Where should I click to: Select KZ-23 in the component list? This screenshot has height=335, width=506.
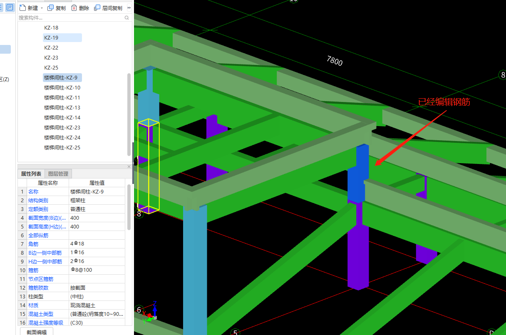click(51, 58)
